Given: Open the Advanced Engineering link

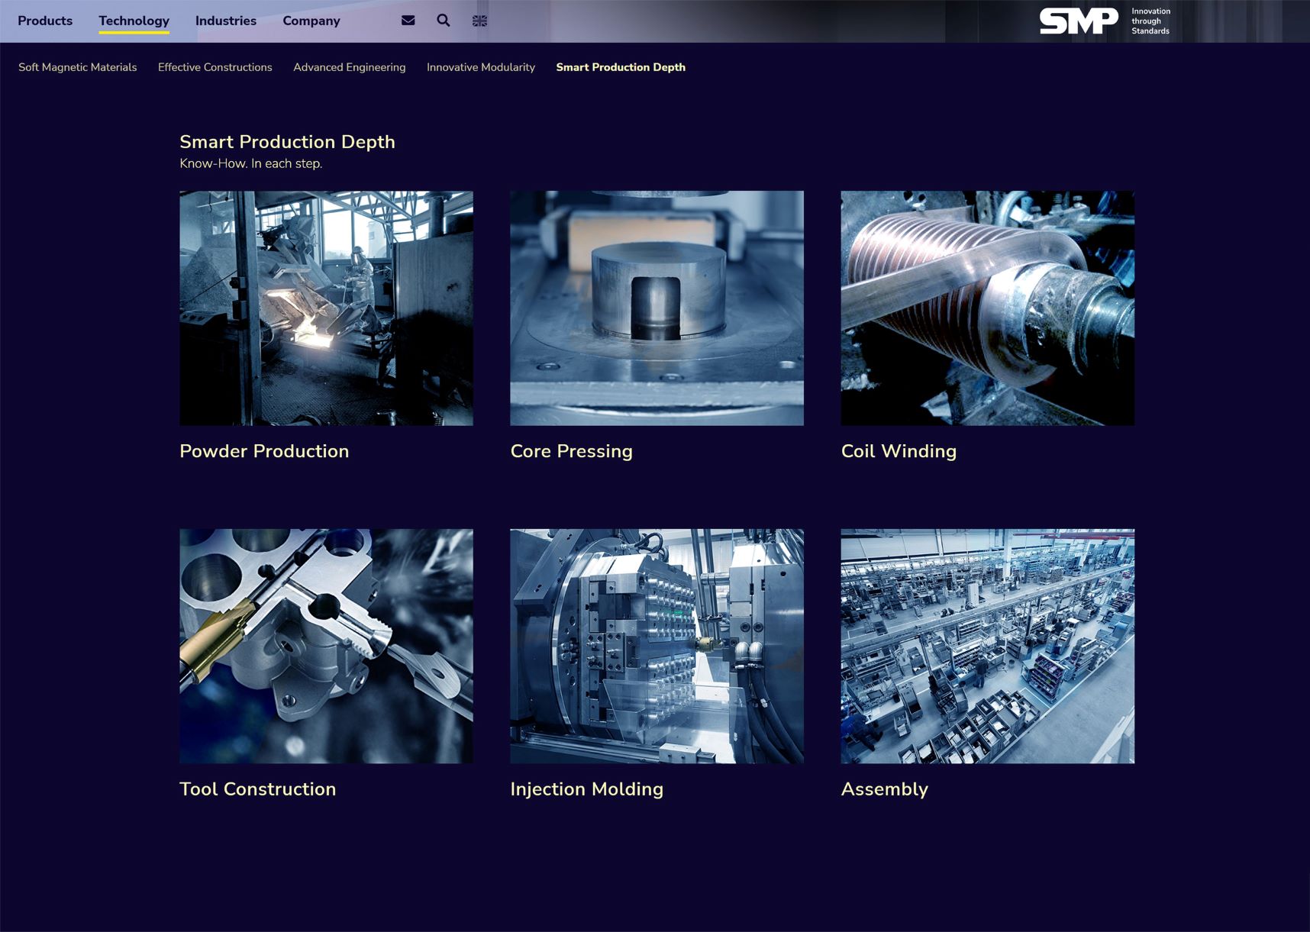Looking at the screenshot, I should pyautogui.click(x=349, y=67).
